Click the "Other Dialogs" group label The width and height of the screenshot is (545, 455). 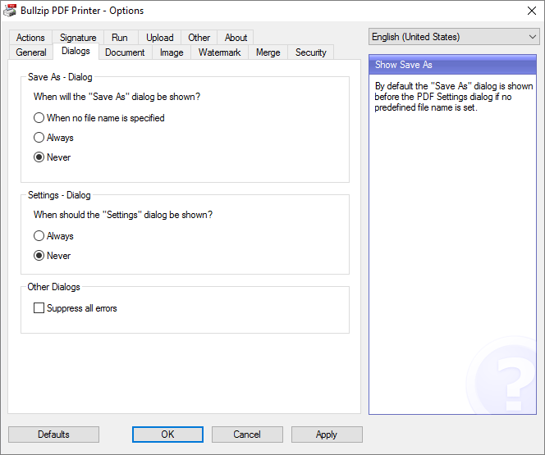click(x=54, y=287)
